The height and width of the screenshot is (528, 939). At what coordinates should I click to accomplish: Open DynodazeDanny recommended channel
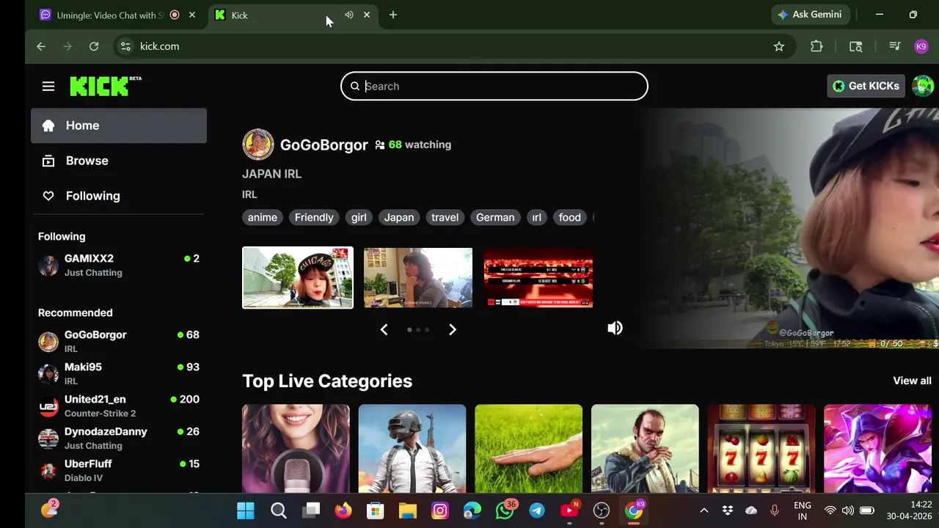pos(119,438)
